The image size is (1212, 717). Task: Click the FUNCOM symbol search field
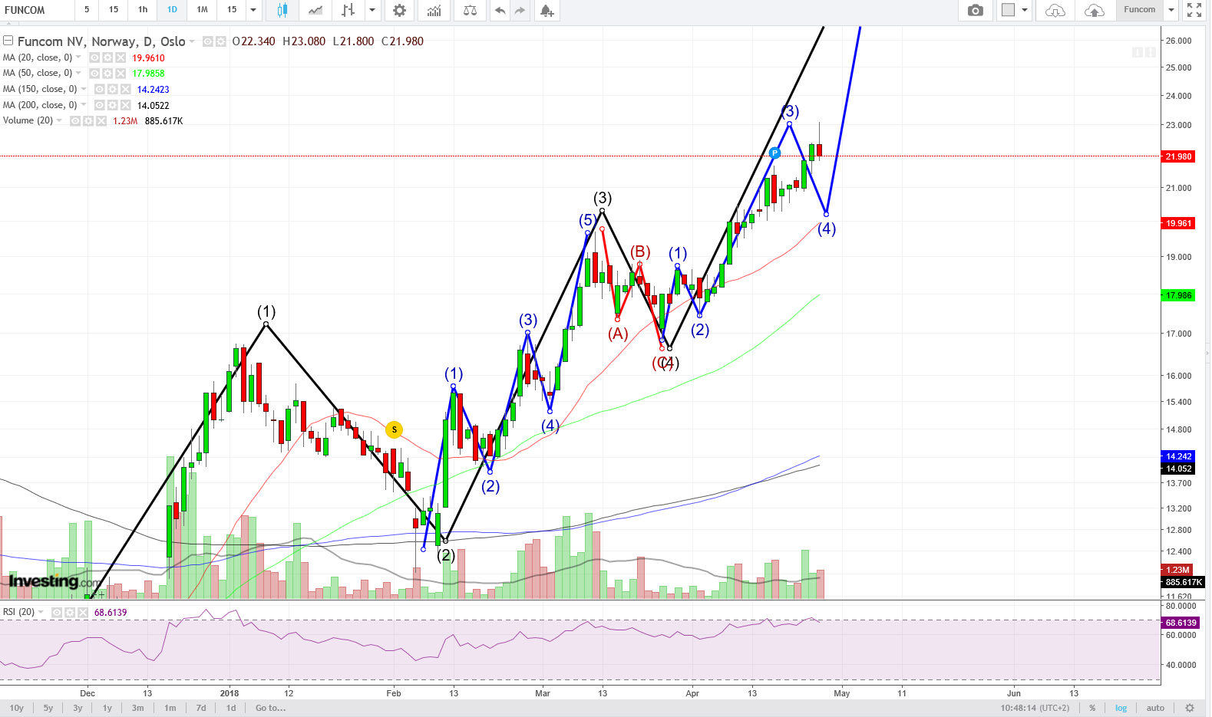(37, 10)
